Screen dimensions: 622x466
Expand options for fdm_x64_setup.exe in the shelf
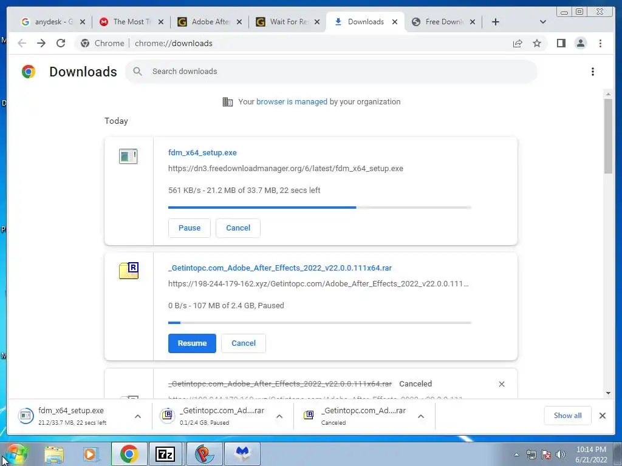point(138,416)
